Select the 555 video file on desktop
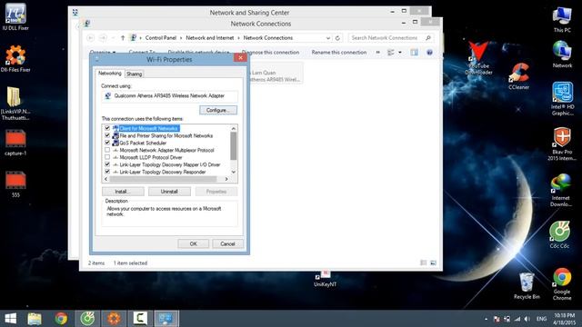Screen dimensions: 582x327 [15, 184]
